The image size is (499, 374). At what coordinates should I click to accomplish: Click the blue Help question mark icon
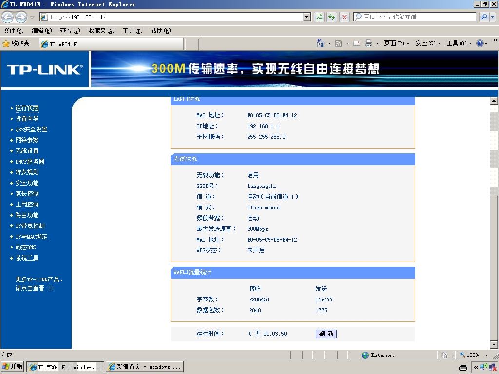point(480,43)
